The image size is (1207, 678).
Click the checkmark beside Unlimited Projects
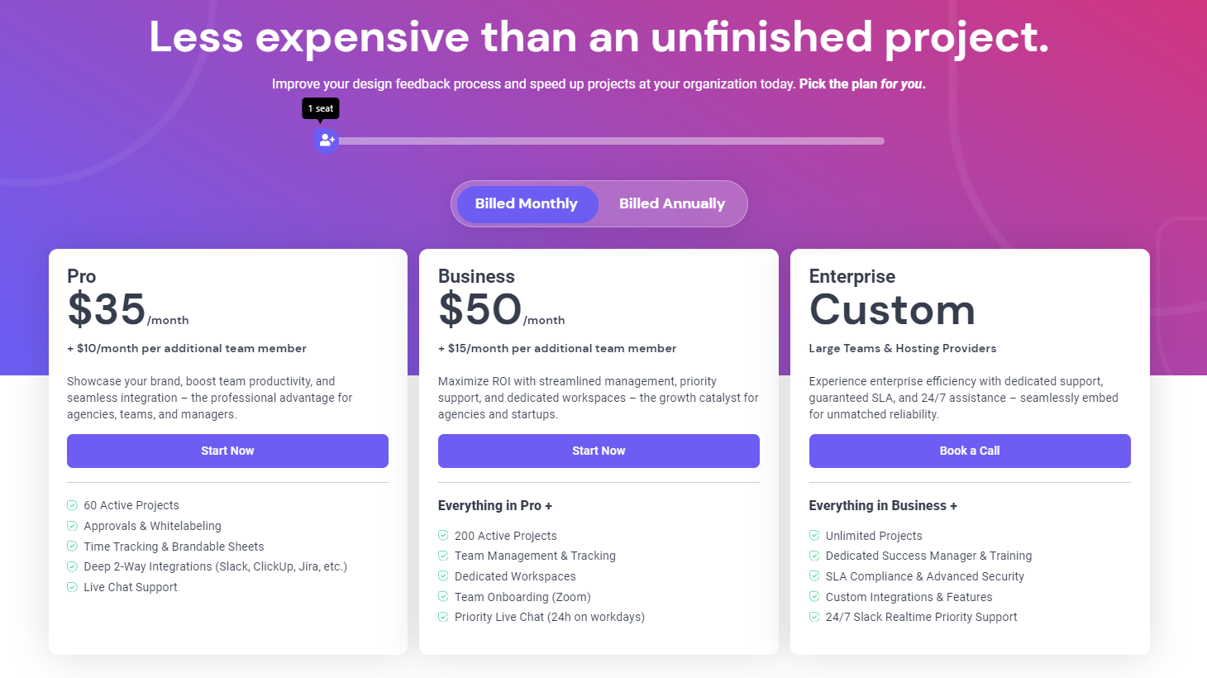(x=813, y=536)
